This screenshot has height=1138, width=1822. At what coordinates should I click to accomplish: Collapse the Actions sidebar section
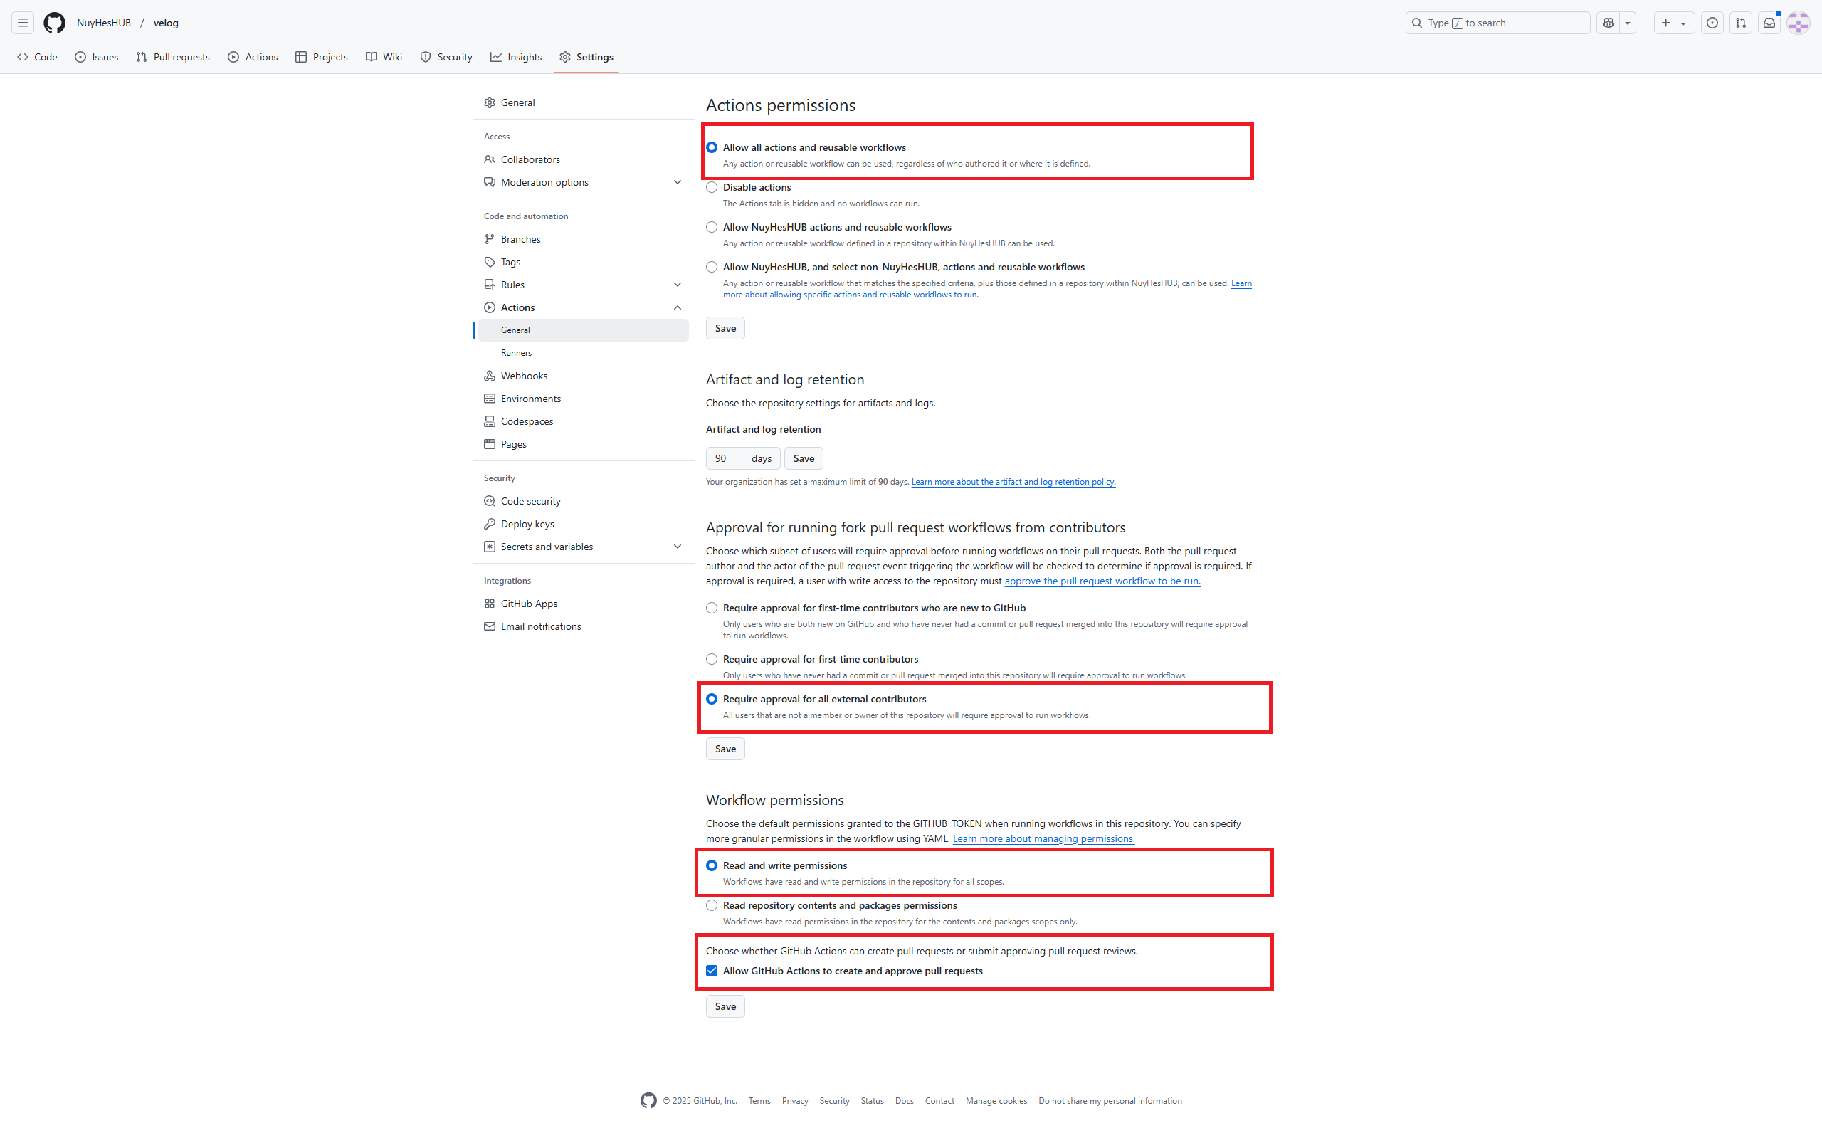click(x=583, y=307)
